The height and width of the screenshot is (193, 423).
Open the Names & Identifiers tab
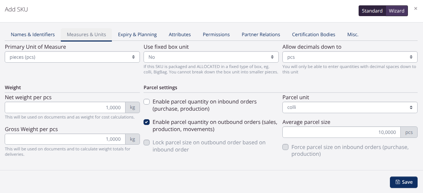click(x=33, y=34)
